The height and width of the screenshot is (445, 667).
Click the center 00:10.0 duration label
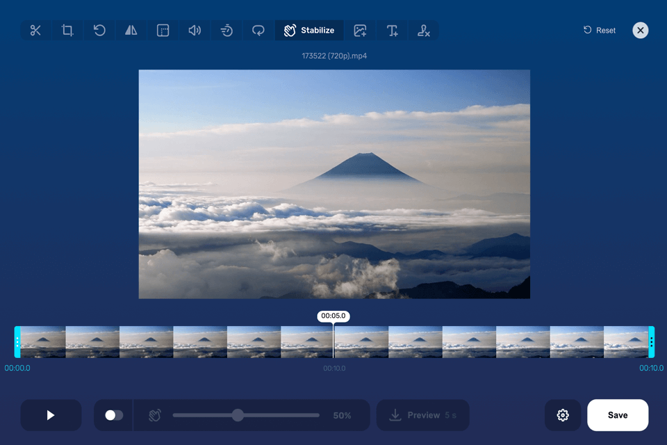pyautogui.click(x=334, y=369)
